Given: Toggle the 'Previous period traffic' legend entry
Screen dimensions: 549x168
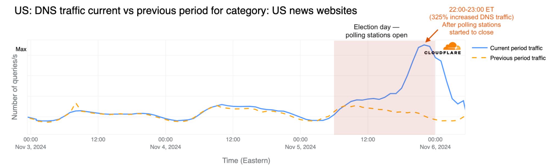Looking at the screenshot, I should pyautogui.click(x=518, y=58).
